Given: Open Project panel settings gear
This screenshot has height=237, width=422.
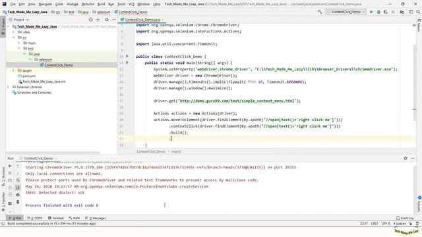Looking at the screenshot, I should (107, 20).
